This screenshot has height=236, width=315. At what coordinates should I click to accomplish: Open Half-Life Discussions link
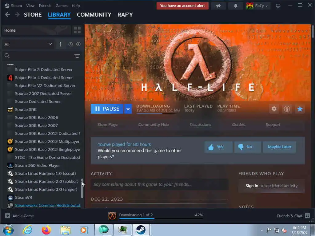pyautogui.click(x=201, y=125)
